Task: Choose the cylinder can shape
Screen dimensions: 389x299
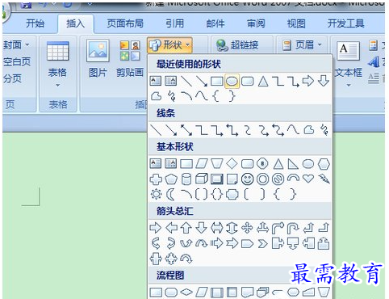Action: pyautogui.click(x=186, y=179)
